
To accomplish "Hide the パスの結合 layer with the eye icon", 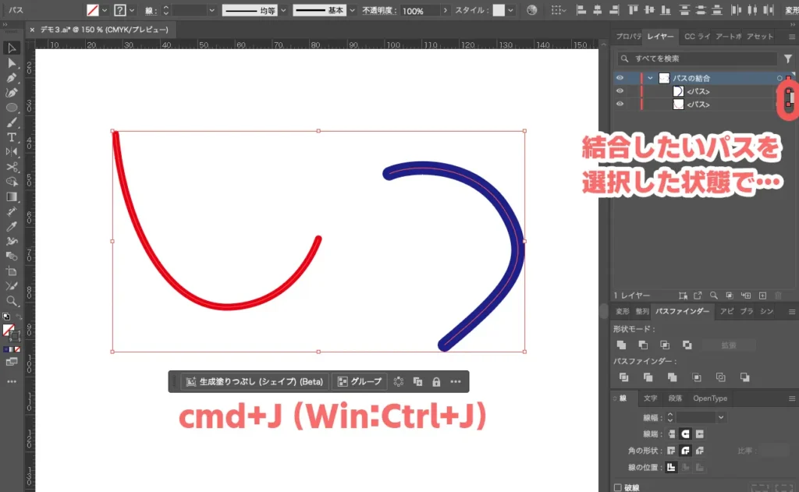I will [x=620, y=78].
